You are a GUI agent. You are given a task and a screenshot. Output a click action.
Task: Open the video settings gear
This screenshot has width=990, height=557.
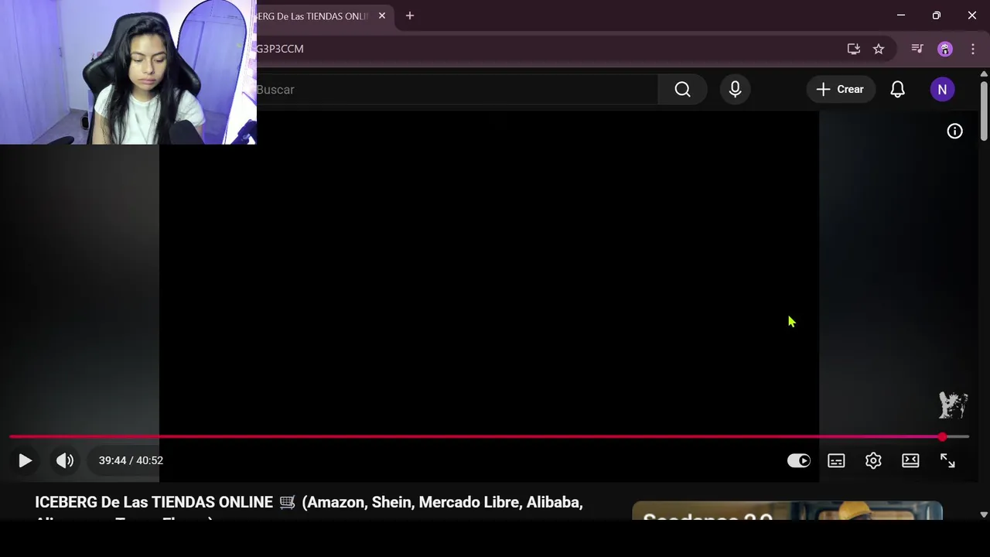[873, 460]
